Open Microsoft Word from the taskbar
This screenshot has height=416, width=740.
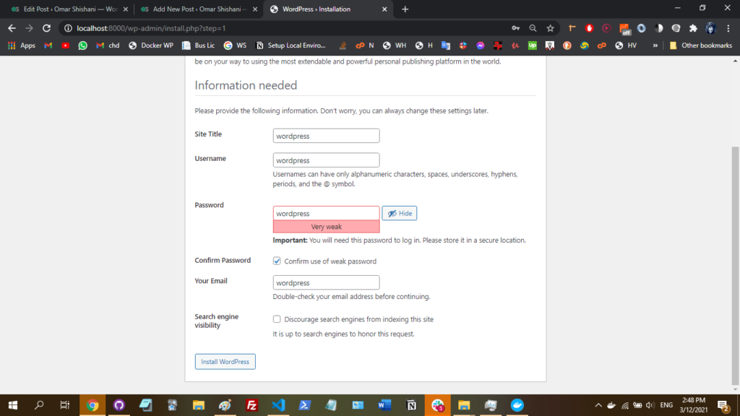(x=384, y=405)
